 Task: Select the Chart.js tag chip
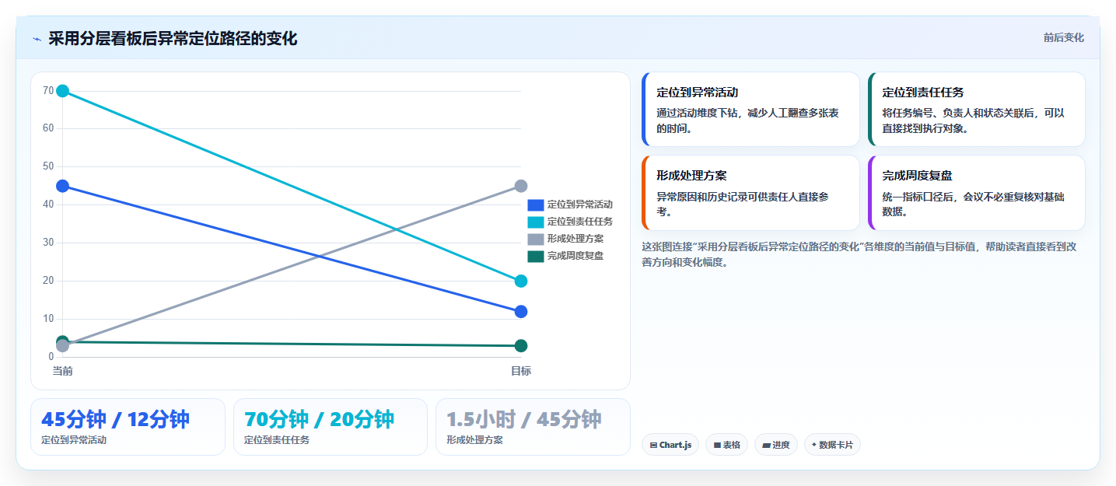pos(670,445)
